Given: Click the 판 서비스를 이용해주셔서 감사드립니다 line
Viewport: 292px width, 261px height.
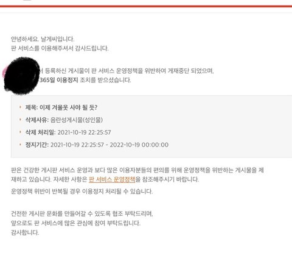Looking at the screenshot, I should [x=60, y=48].
